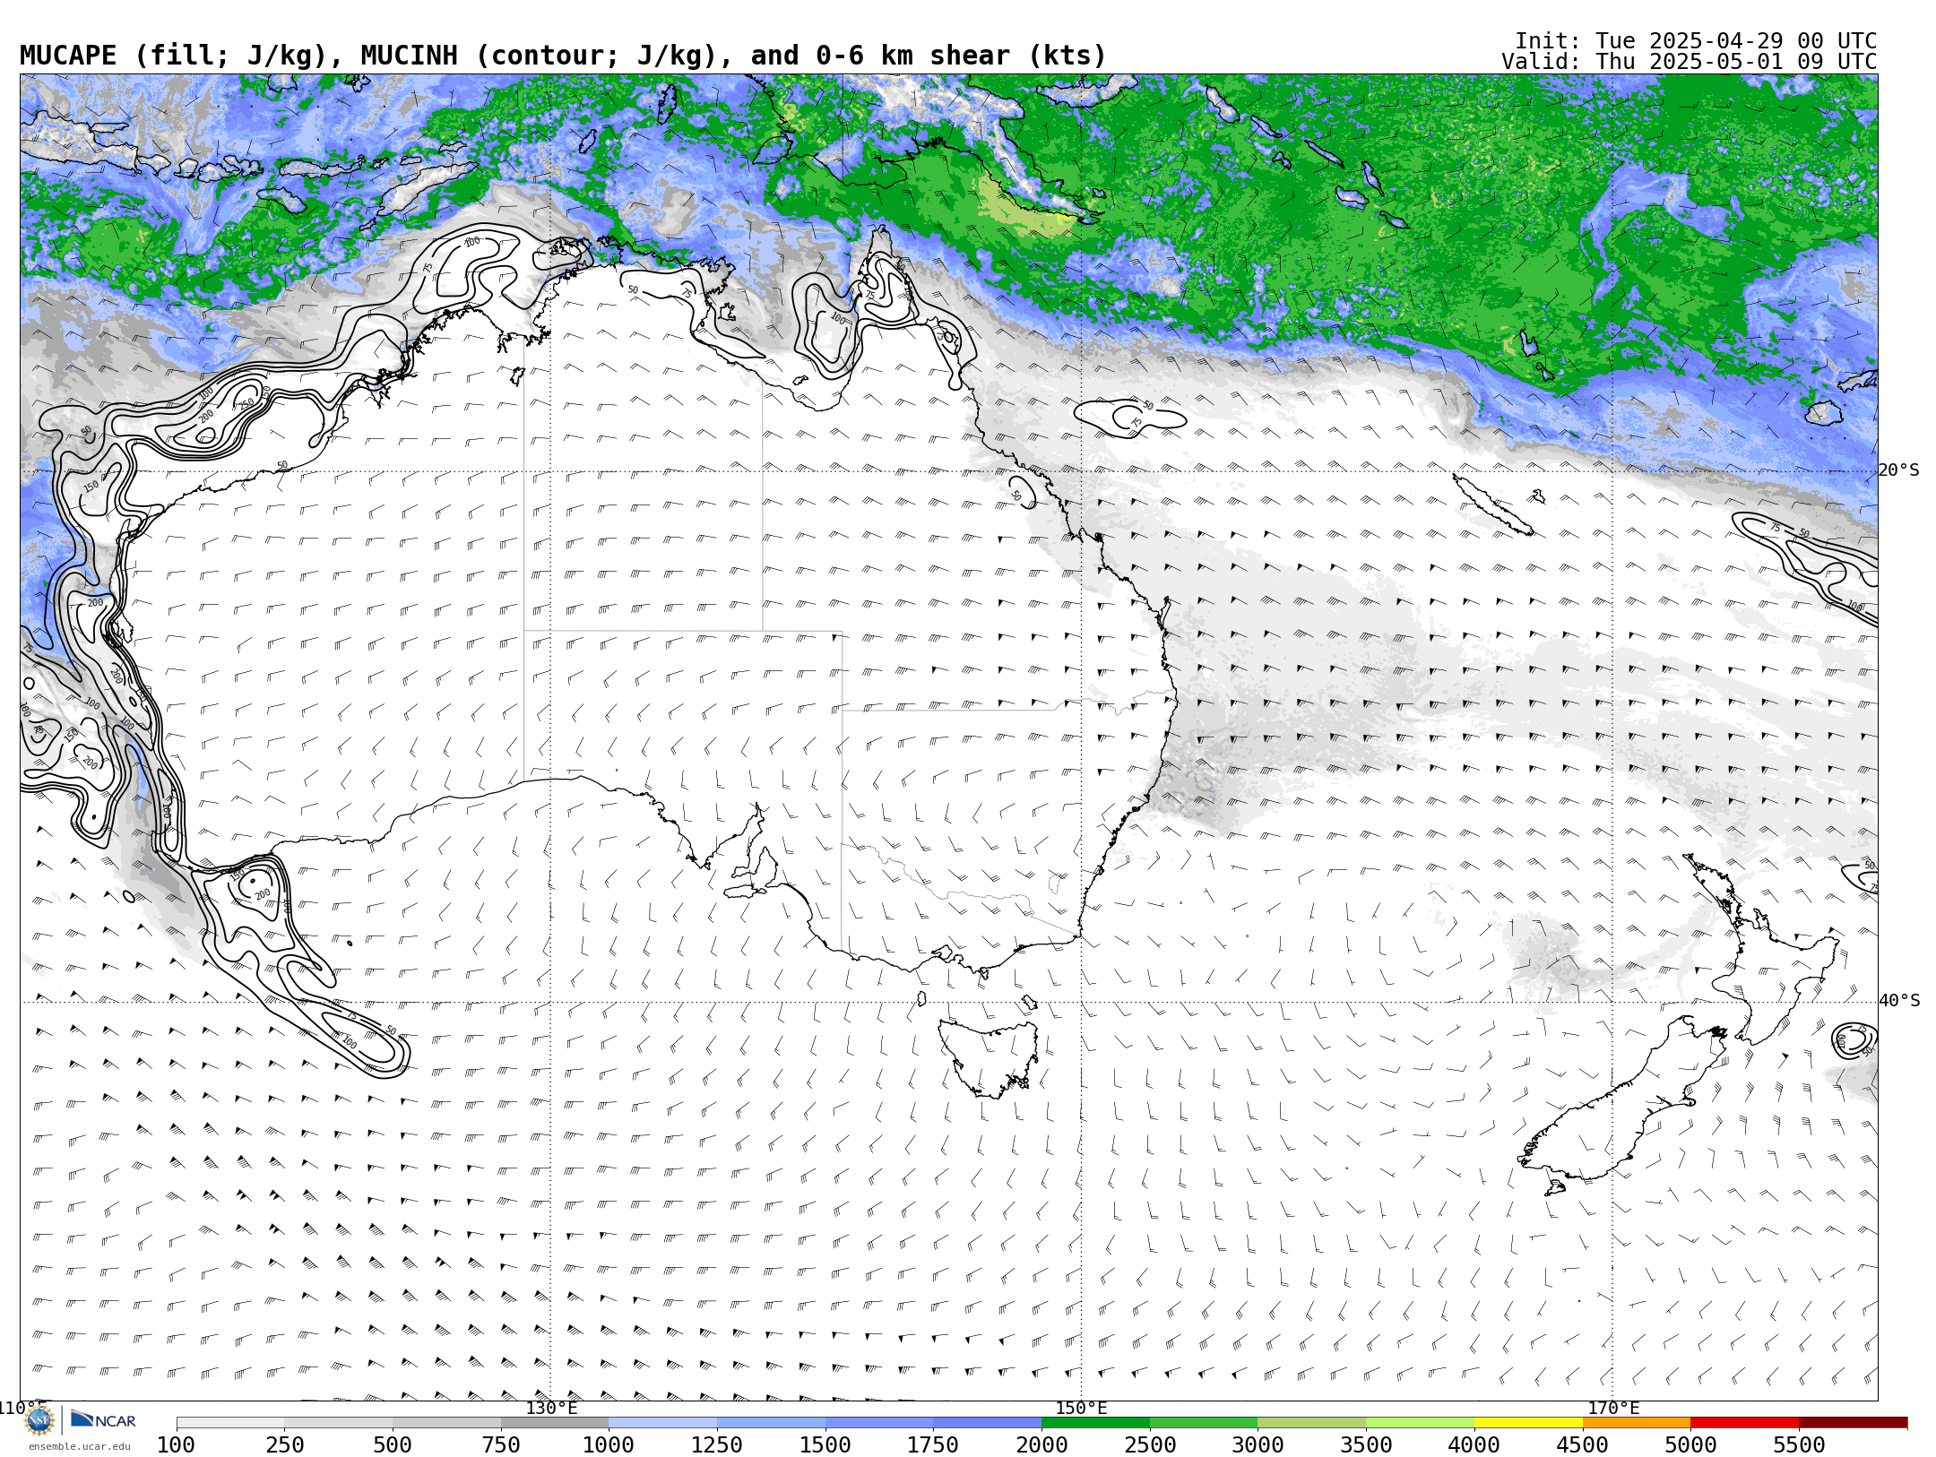Click the colorbar label 2500
This screenshot has height=1457, width=1936.
[1150, 1444]
